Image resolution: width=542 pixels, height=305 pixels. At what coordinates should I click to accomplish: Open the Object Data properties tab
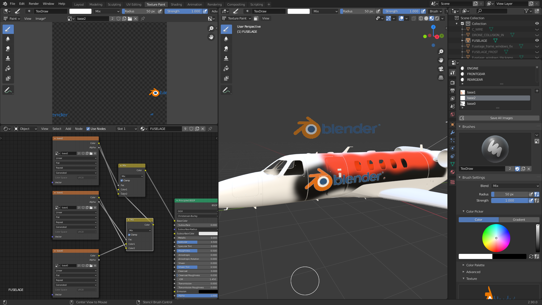tap(453, 164)
